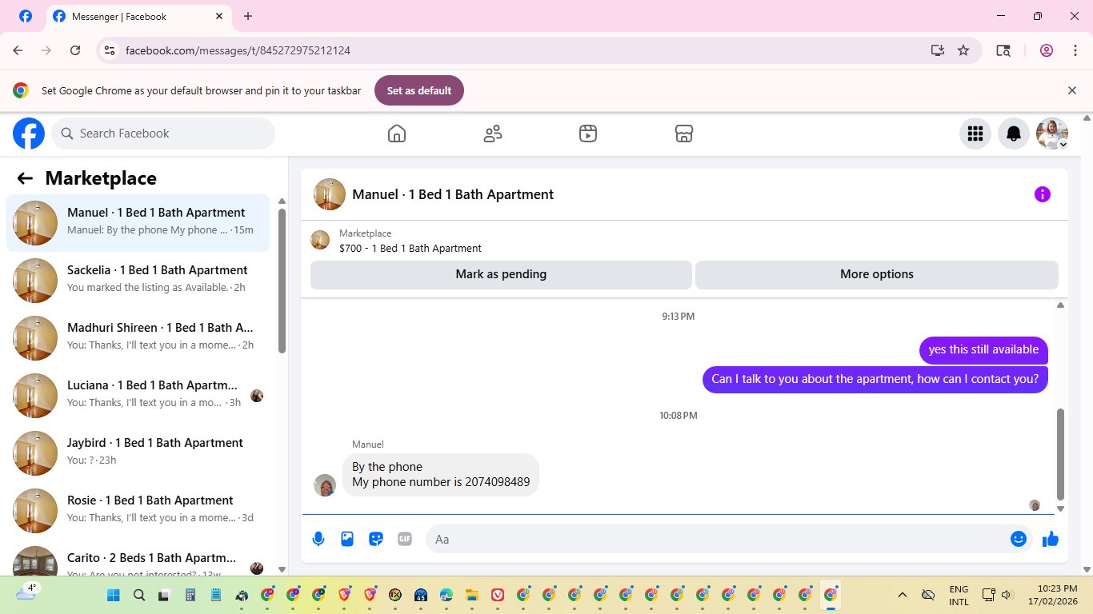Reload the page

(x=75, y=50)
